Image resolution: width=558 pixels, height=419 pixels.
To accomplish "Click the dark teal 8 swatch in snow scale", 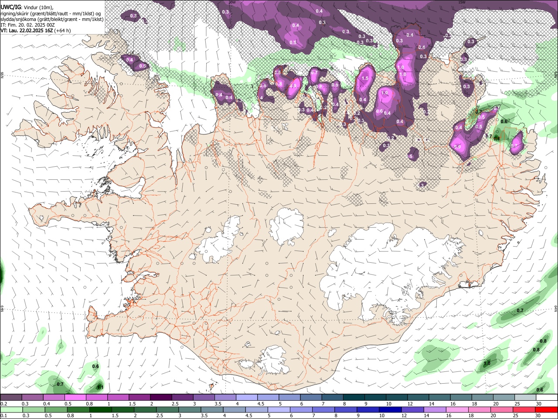I will pos(354,398).
